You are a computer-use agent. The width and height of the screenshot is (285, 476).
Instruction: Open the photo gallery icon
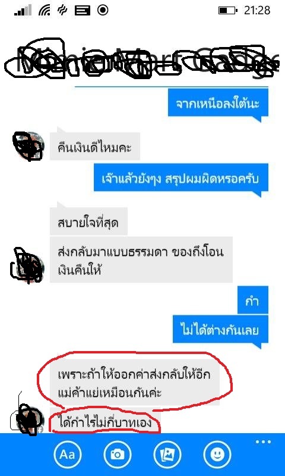[x=167, y=455]
